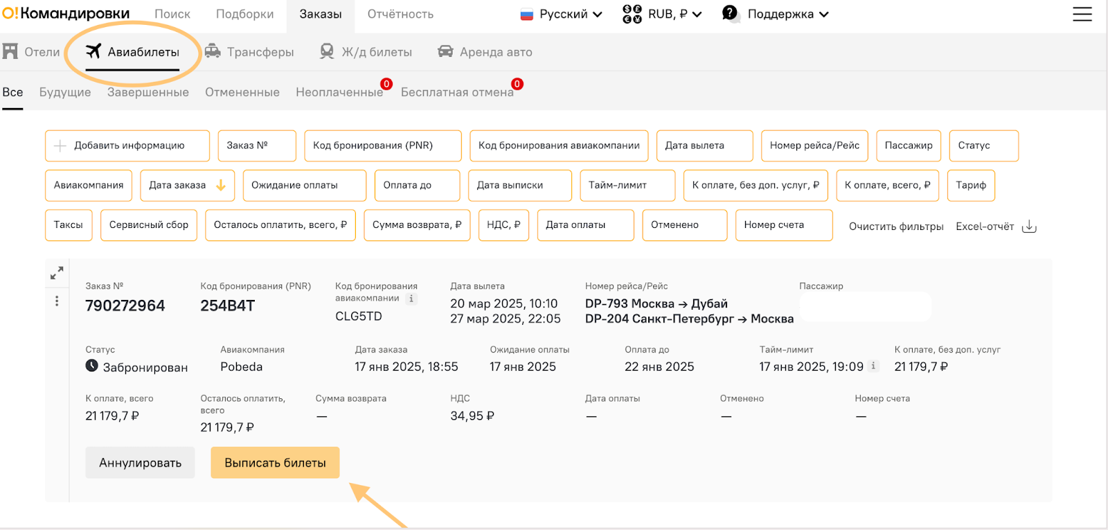Open the Дата выписки filter

pyautogui.click(x=520, y=185)
